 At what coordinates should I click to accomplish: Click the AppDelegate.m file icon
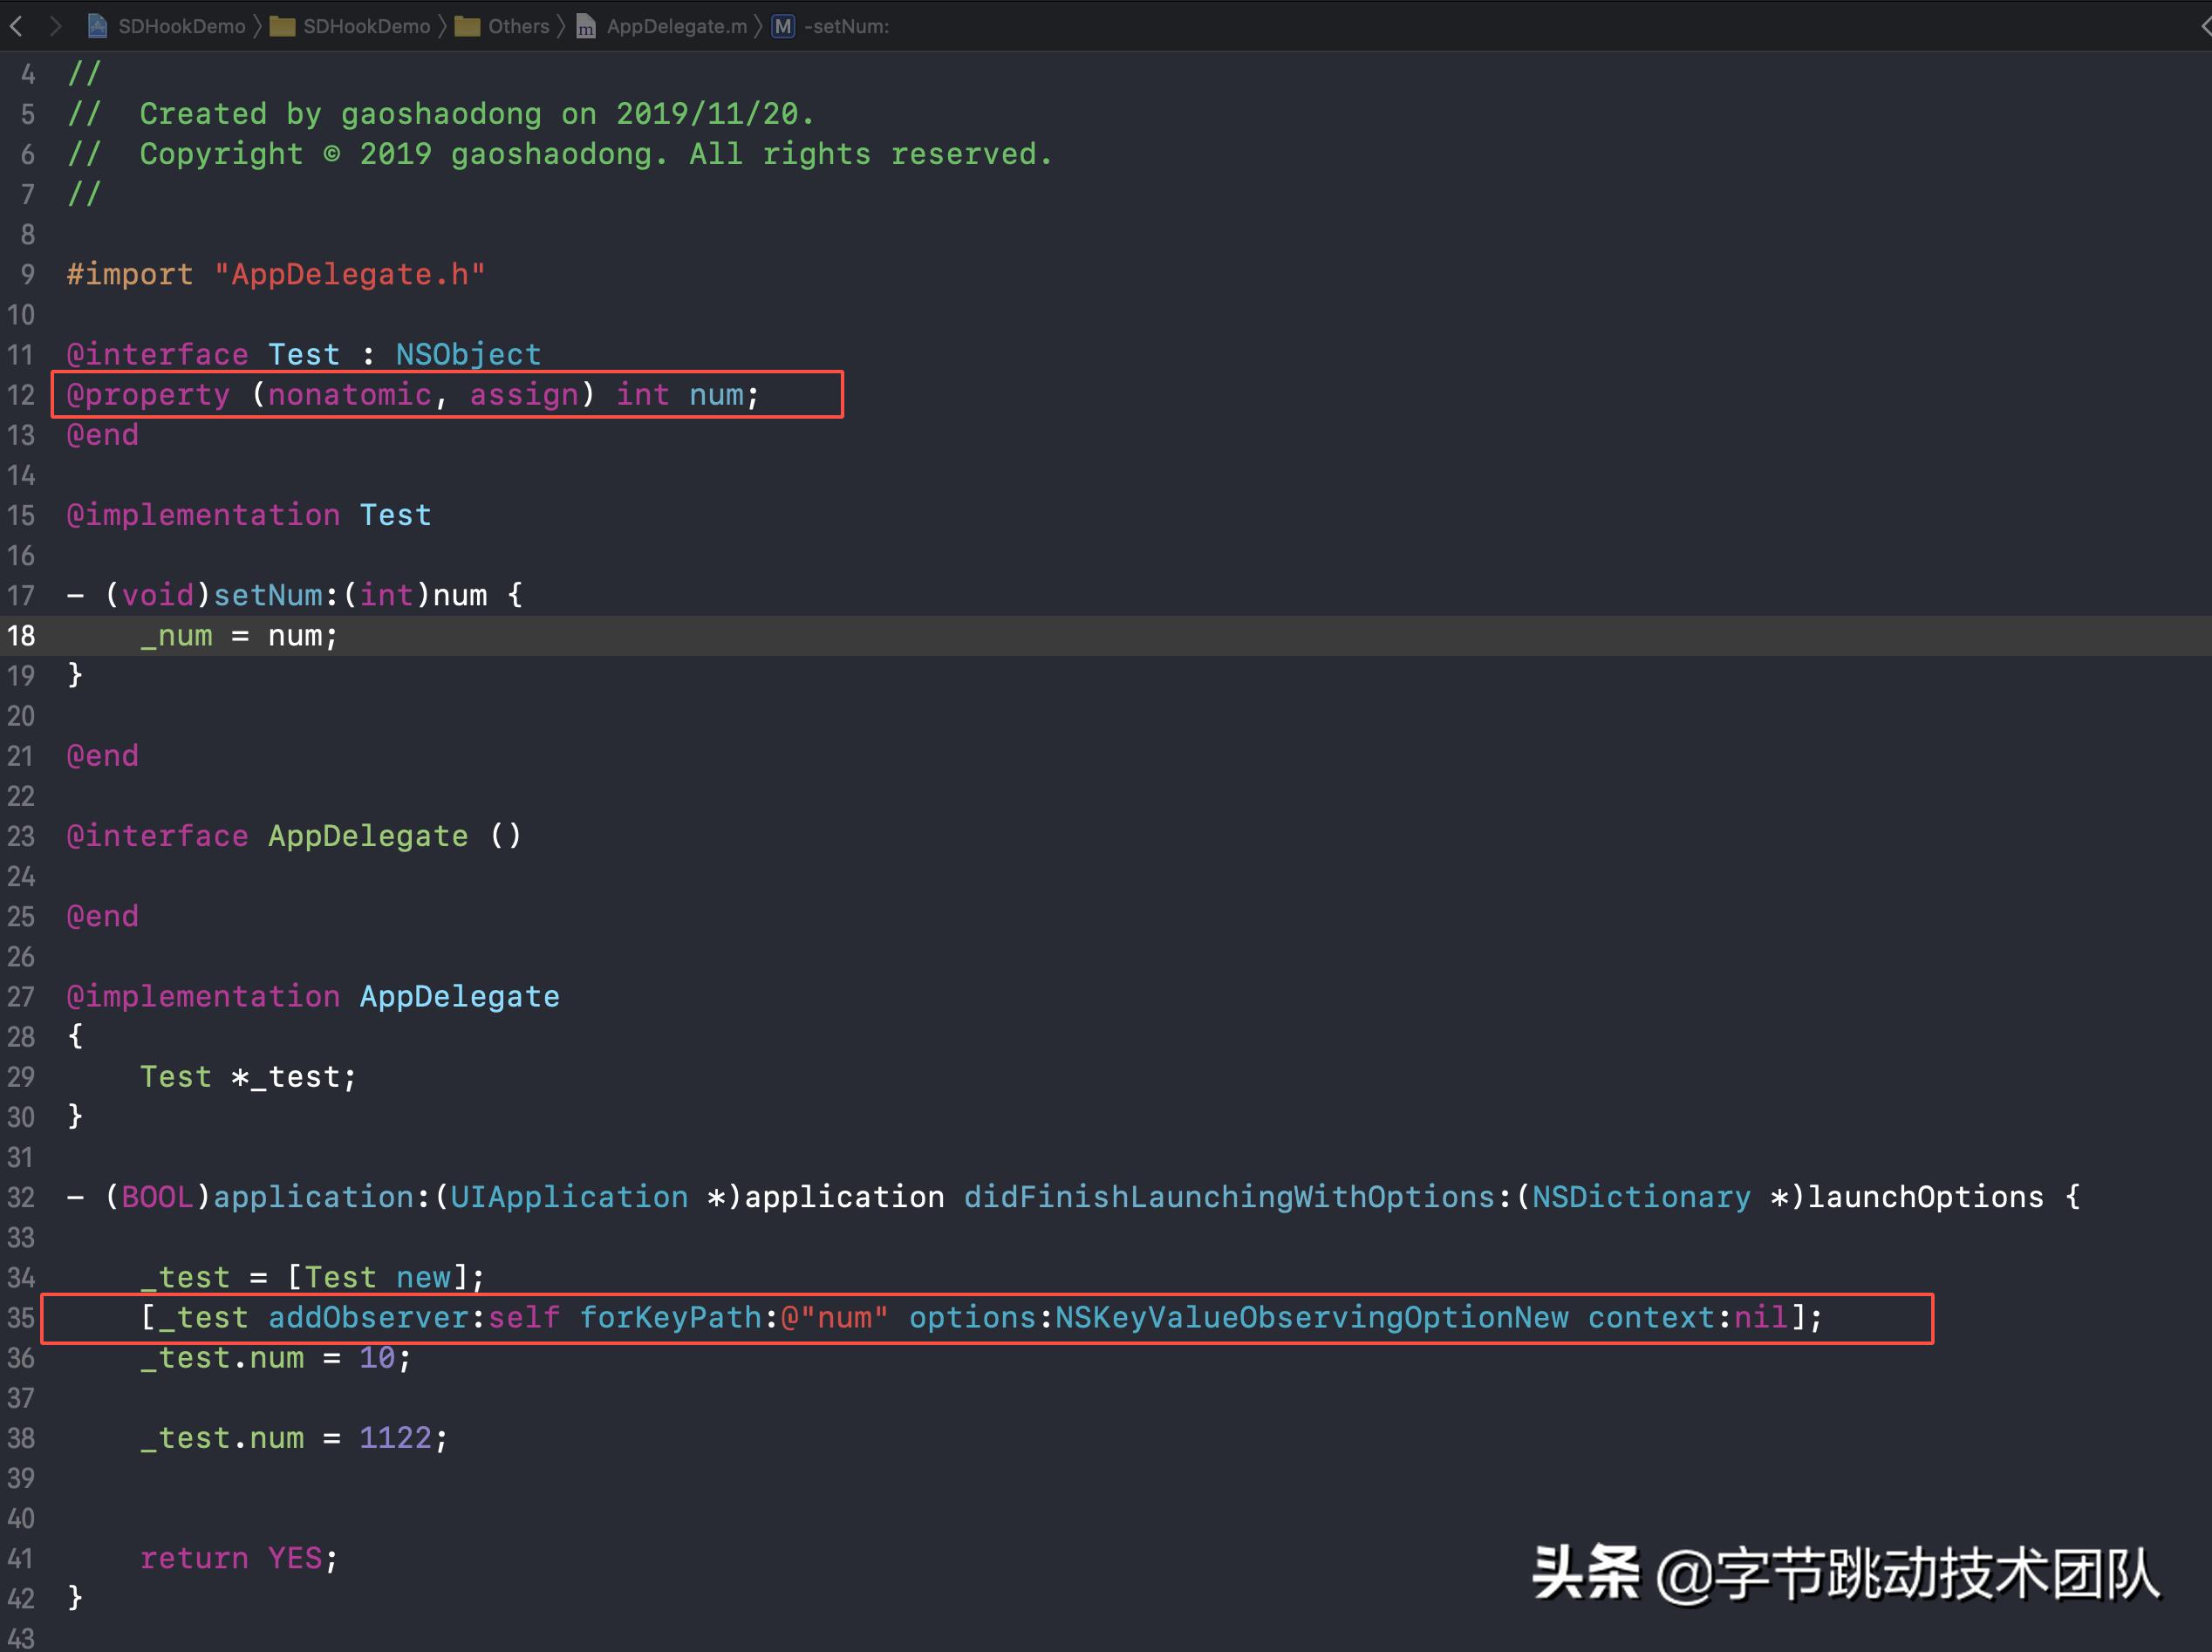coord(585,26)
